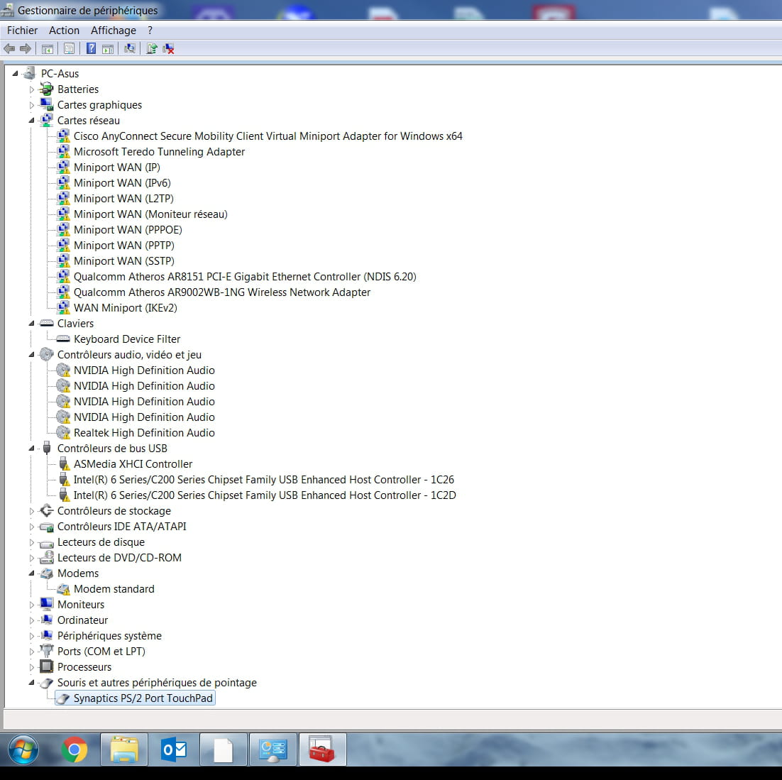Click the Contrôleurs de bus USB icon
The image size is (782, 780).
46,448
